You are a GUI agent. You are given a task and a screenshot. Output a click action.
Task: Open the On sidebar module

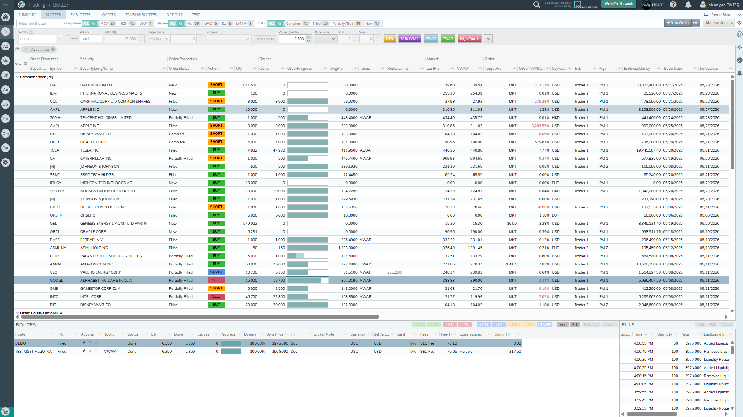tap(5, 148)
